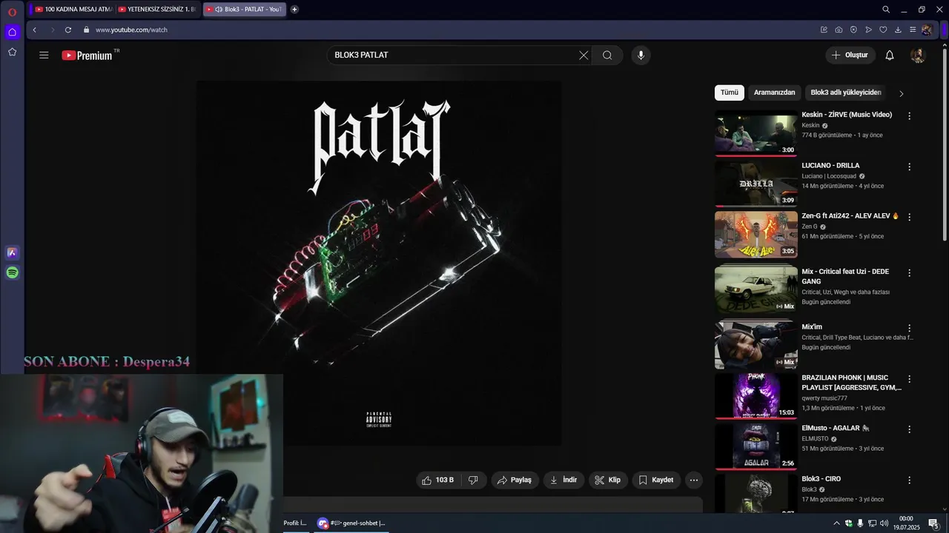Image resolution: width=949 pixels, height=533 pixels.
Task: Select the Blok3 - PATLAT tab
Action: click(245, 10)
